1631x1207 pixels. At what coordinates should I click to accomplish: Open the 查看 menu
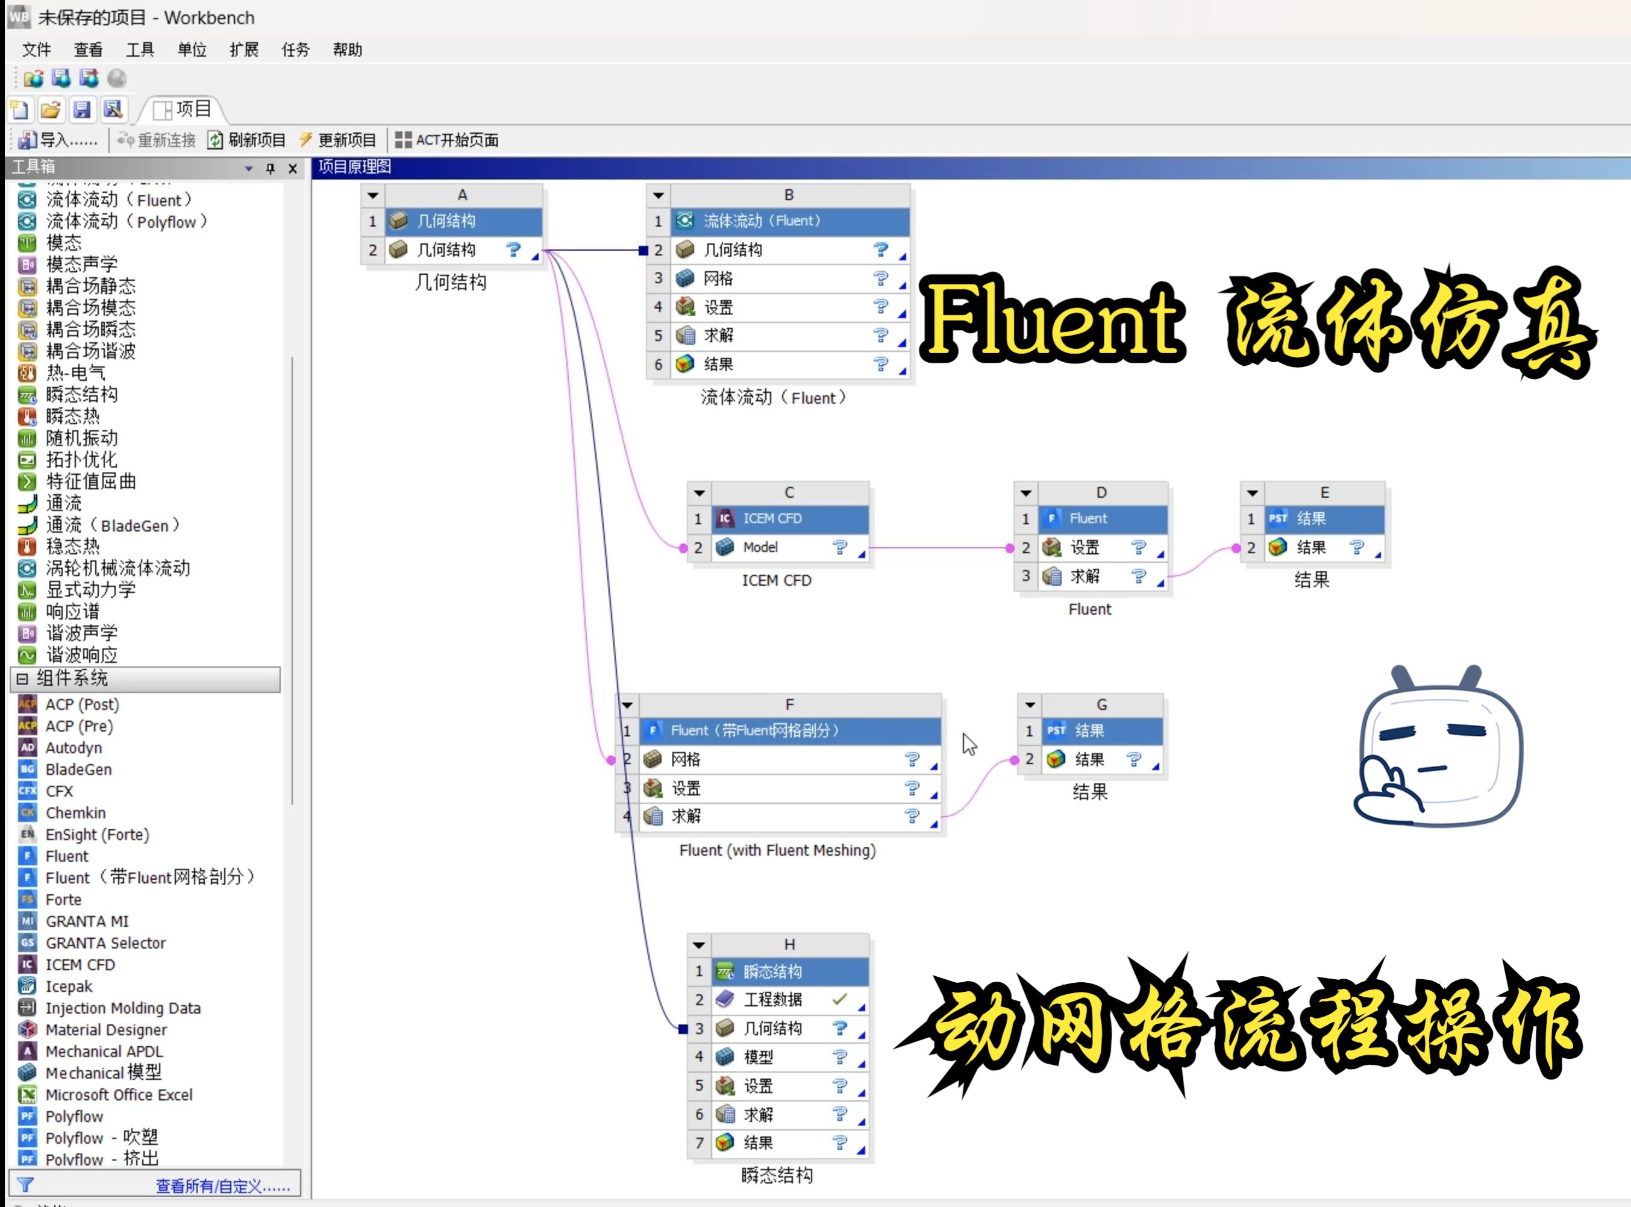tap(89, 49)
